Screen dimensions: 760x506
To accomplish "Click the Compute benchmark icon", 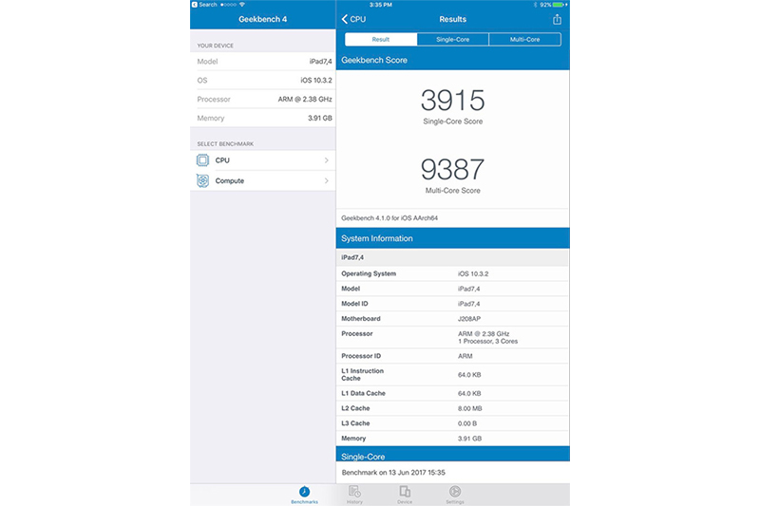I will [202, 180].
